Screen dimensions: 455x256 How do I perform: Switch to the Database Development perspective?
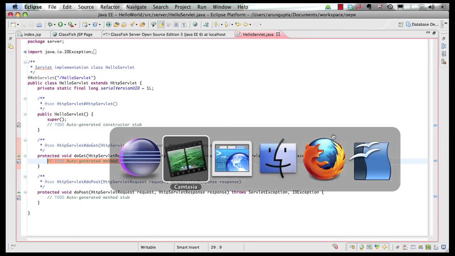(423, 25)
